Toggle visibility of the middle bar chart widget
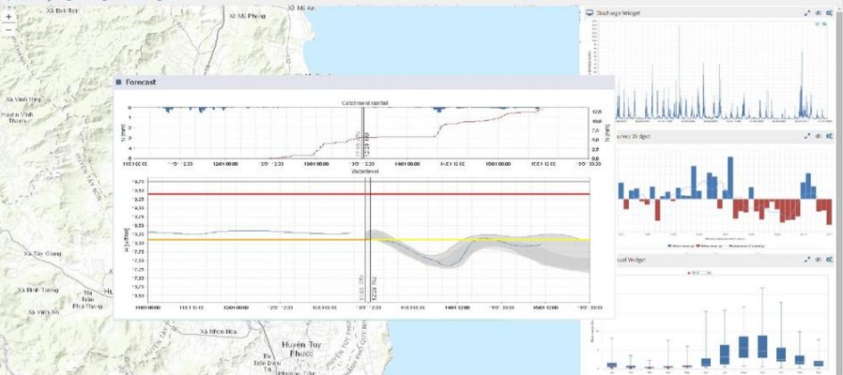The height and width of the screenshot is (375, 843). pos(818,136)
